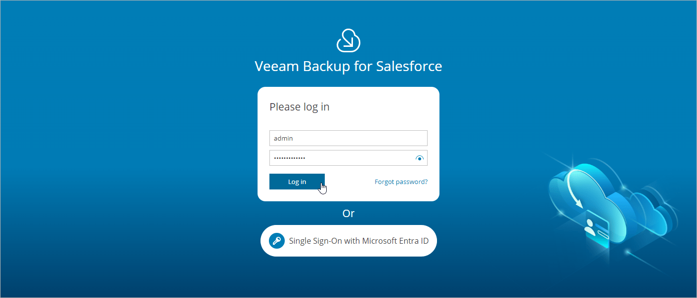The width and height of the screenshot is (697, 298).
Task: Open the Forgot password link
Action: click(x=401, y=182)
